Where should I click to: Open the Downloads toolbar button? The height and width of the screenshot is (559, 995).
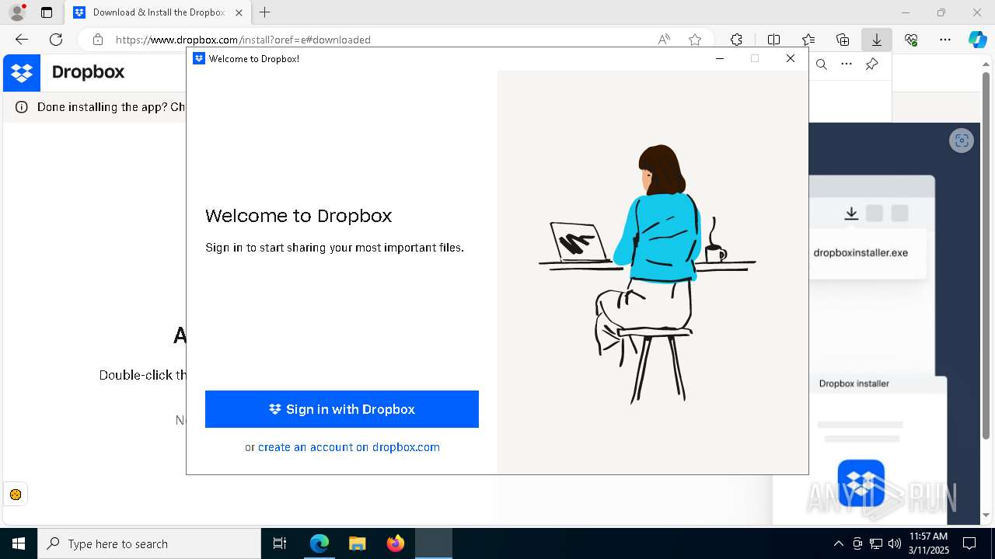877,40
